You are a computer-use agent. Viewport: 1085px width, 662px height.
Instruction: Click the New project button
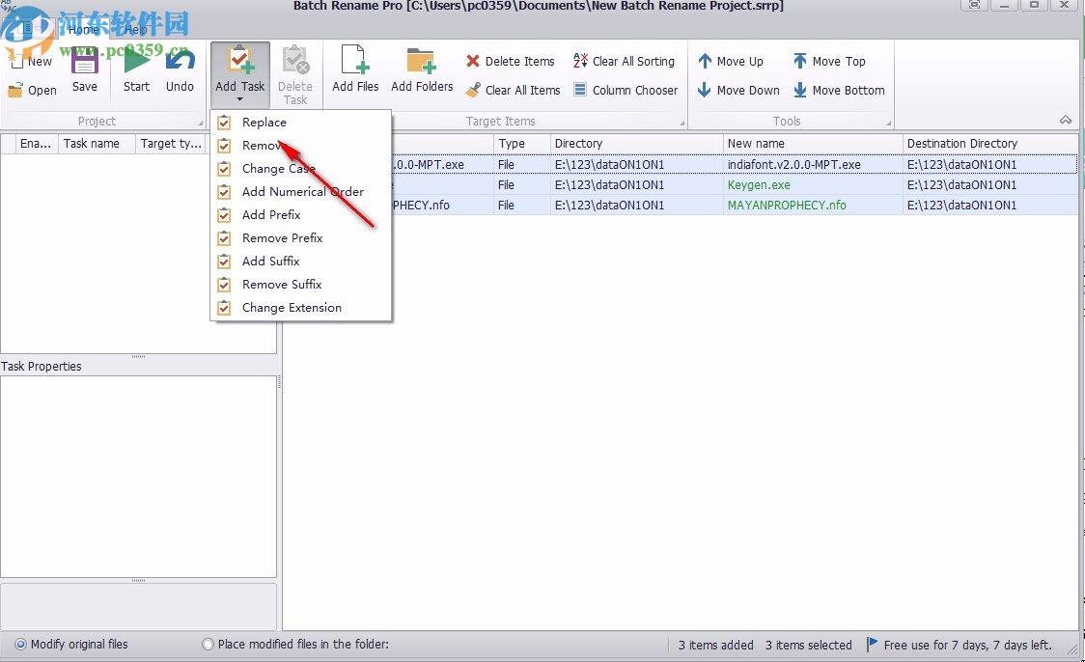click(x=31, y=61)
